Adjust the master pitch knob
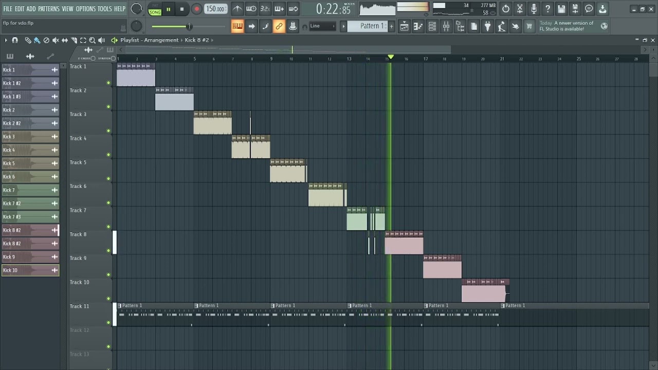The height and width of the screenshot is (370, 658). pos(136,26)
